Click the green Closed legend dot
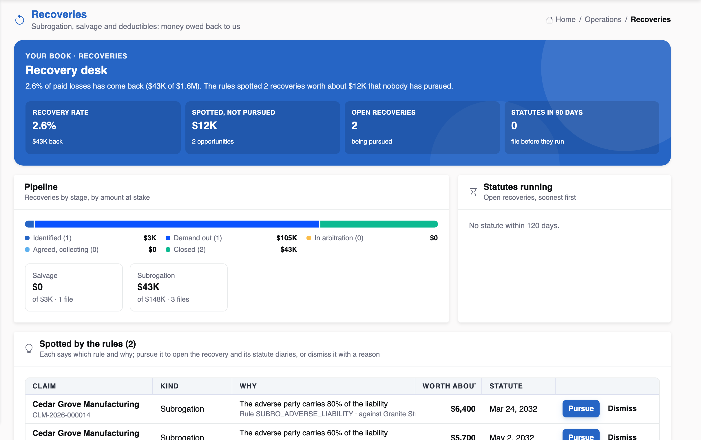Viewport: 701px width, 440px height. (x=168, y=250)
